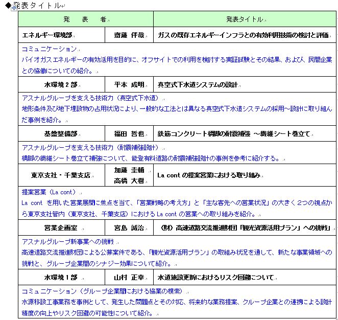The width and height of the screenshot is (338, 320).
Task: Select the 発表タイトル green header cell
Action: (245, 19)
